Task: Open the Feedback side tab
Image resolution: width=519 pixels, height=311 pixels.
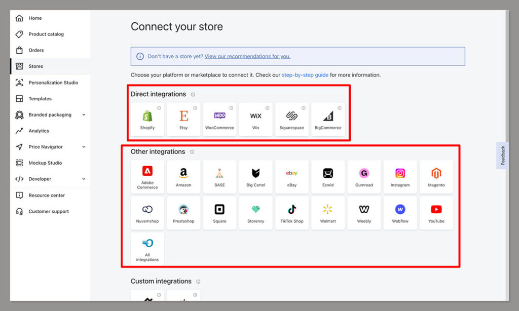Action: click(x=502, y=155)
